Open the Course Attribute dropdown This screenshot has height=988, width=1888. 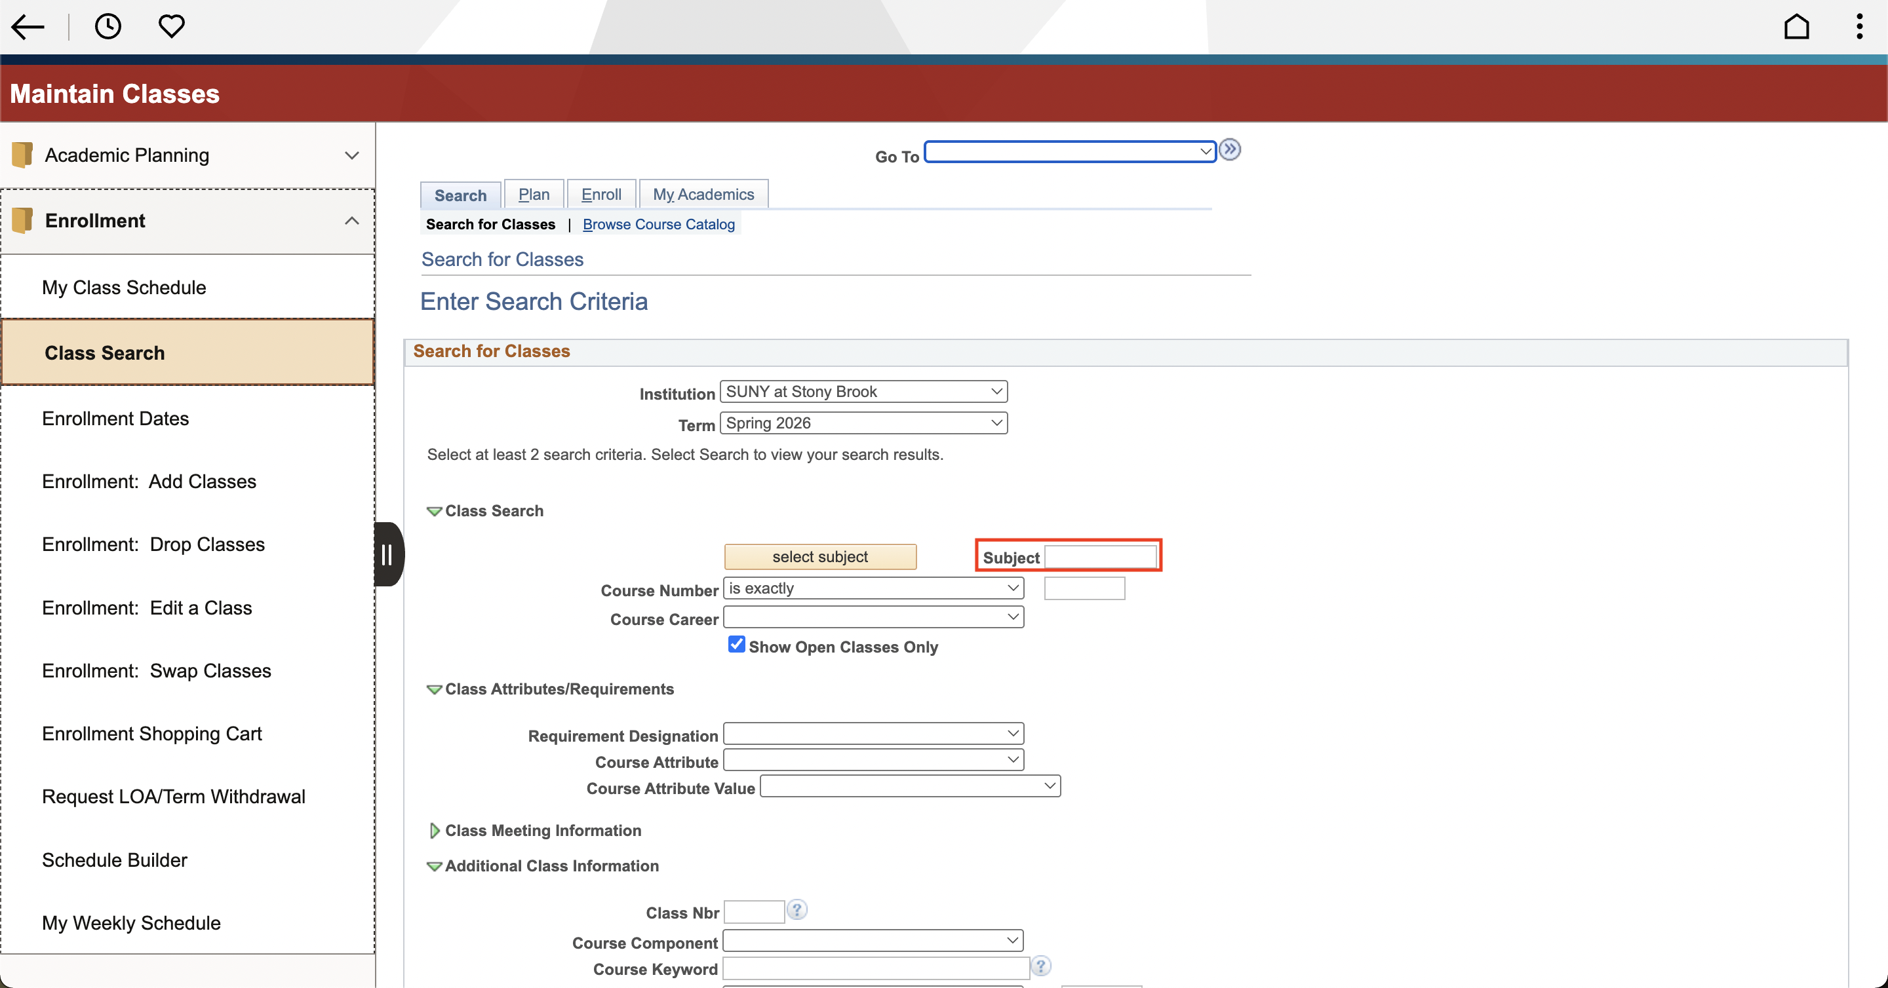873,760
